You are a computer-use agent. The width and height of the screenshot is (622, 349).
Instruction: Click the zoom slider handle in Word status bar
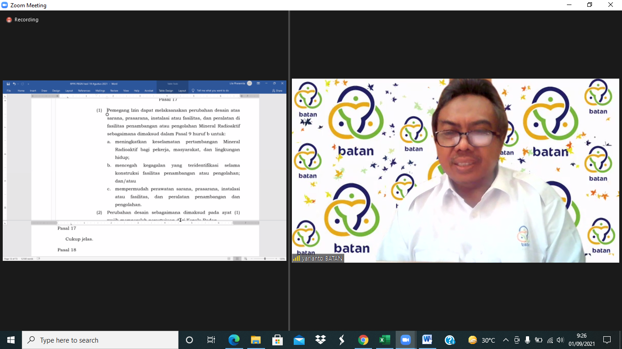pyautogui.click(x=265, y=259)
